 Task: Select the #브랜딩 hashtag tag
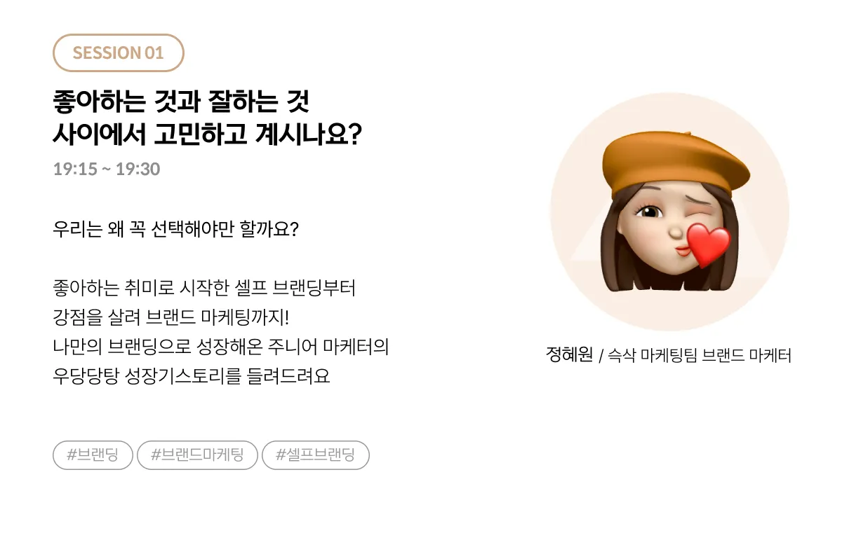click(93, 455)
